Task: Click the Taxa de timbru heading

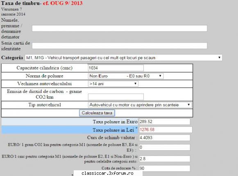Action: pyautogui.click(x=20, y=3)
